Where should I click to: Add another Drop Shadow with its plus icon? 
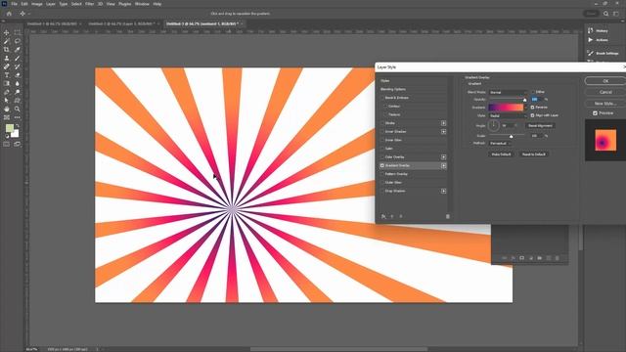(x=443, y=191)
